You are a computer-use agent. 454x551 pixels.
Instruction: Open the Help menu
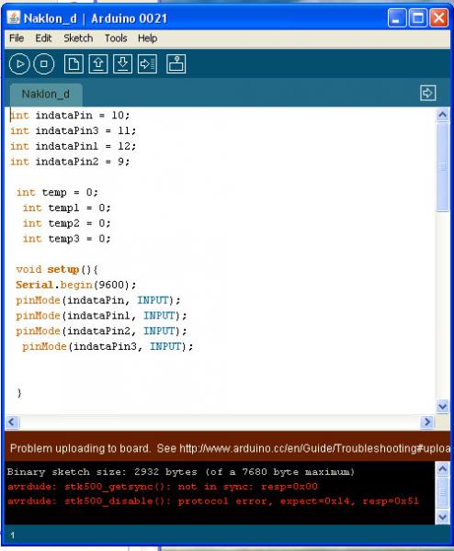click(147, 38)
